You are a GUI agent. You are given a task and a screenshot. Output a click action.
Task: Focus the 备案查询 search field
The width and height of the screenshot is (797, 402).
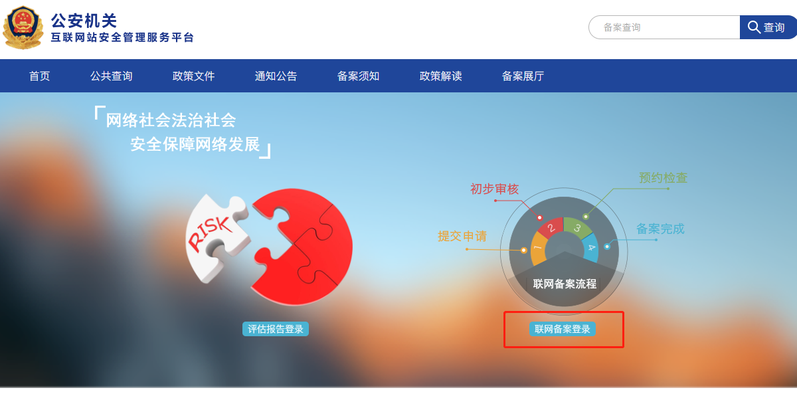664,27
